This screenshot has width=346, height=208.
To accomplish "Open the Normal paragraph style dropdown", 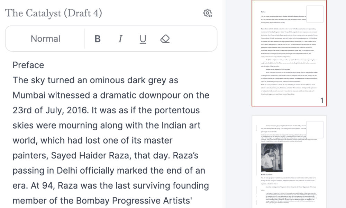I will pos(45,39).
